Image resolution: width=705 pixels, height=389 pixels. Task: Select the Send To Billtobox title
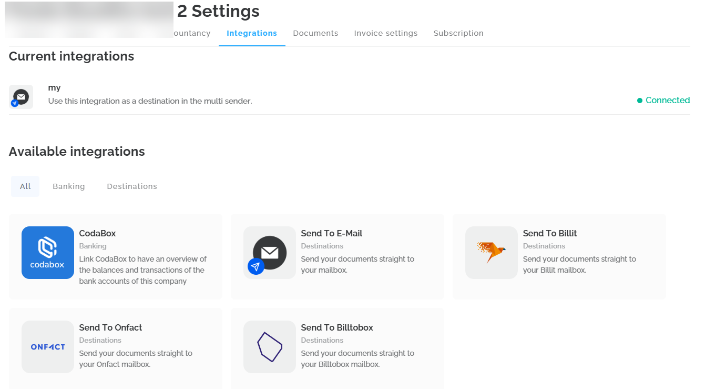point(337,327)
